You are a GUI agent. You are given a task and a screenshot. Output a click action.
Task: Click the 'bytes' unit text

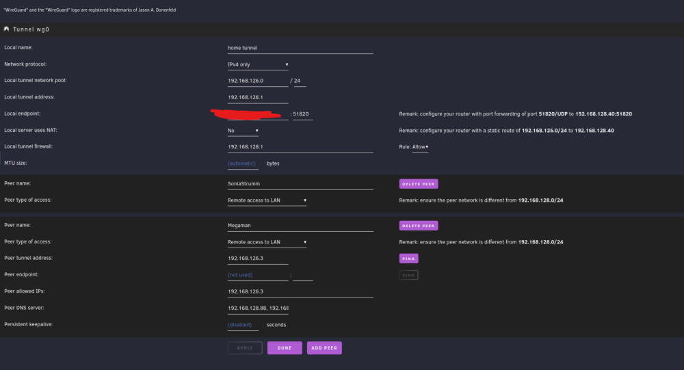pos(273,163)
